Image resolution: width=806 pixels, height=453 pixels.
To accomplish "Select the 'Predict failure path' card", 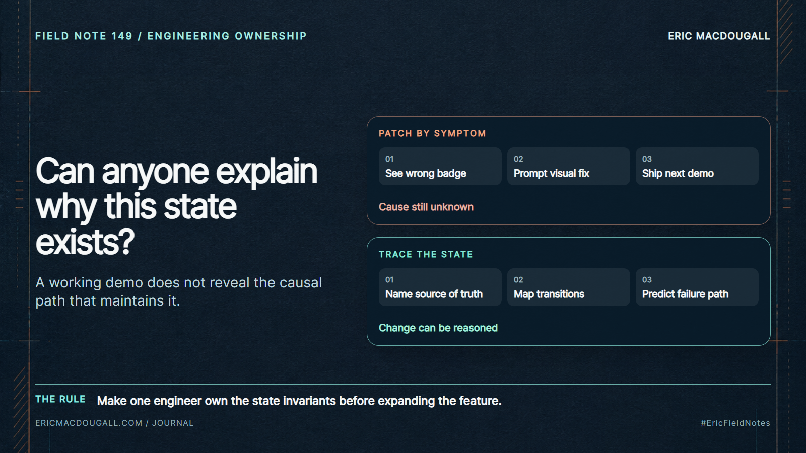I will tap(697, 287).
